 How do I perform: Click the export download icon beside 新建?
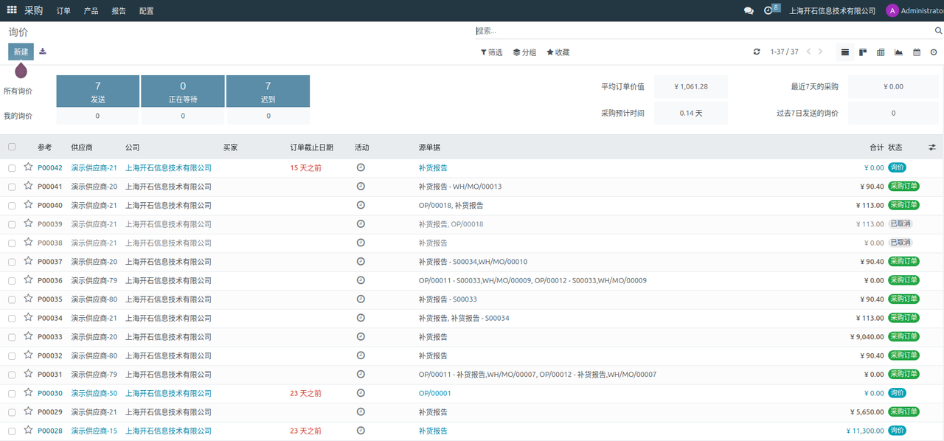43,52
